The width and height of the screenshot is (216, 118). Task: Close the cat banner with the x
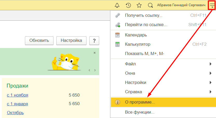coord(95,53)
